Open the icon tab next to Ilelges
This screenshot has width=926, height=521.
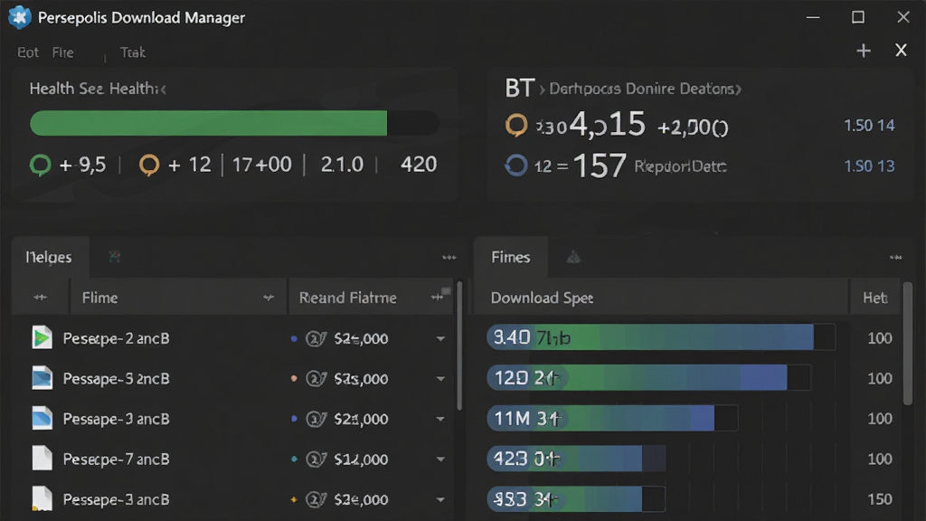coord(115,256)
